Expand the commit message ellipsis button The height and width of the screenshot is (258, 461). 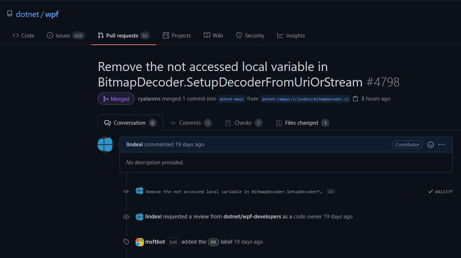click(331, 192)
